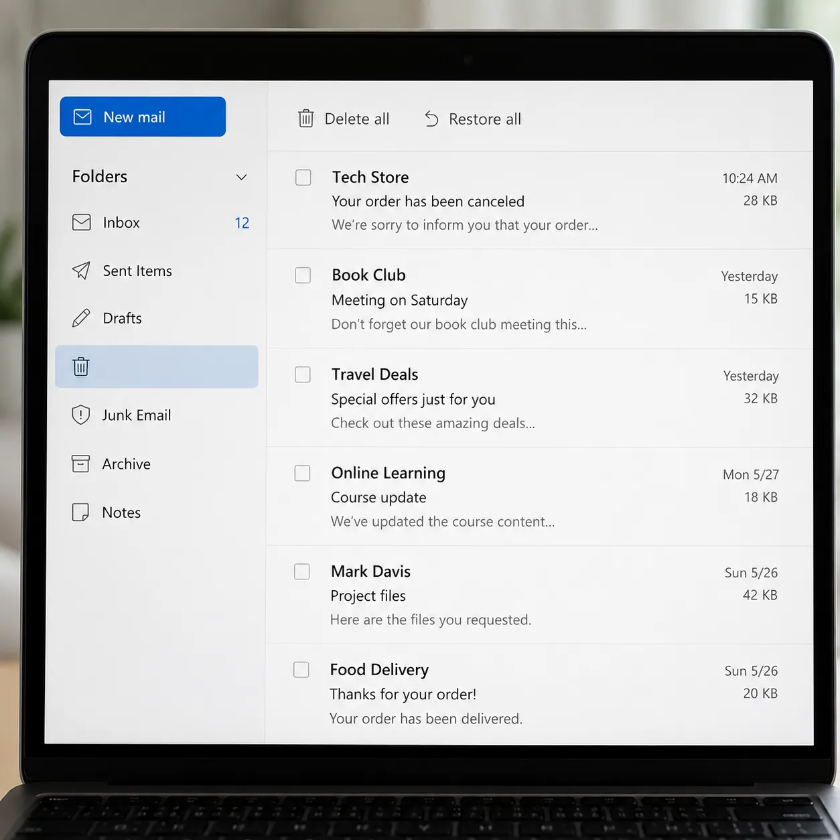Click the Inbox envelope icon
Image resolution: width=840 pixels, height=840 pixels.
pyautogui.click(x=81, y=222)
